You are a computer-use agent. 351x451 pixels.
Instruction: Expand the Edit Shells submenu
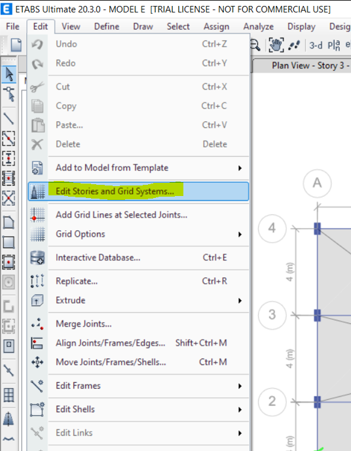(x=138, y=409)
